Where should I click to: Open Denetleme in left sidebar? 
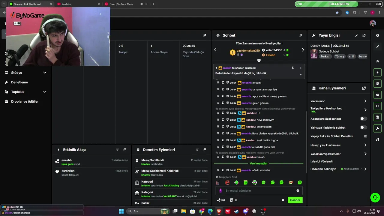(x=19, y=82)
